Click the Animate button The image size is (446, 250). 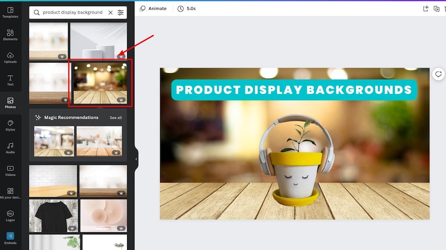pyautogui.click(x=153, y=8)
